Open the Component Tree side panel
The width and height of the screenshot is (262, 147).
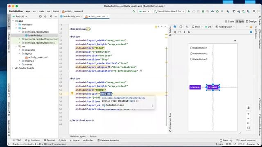click(170, 122)
